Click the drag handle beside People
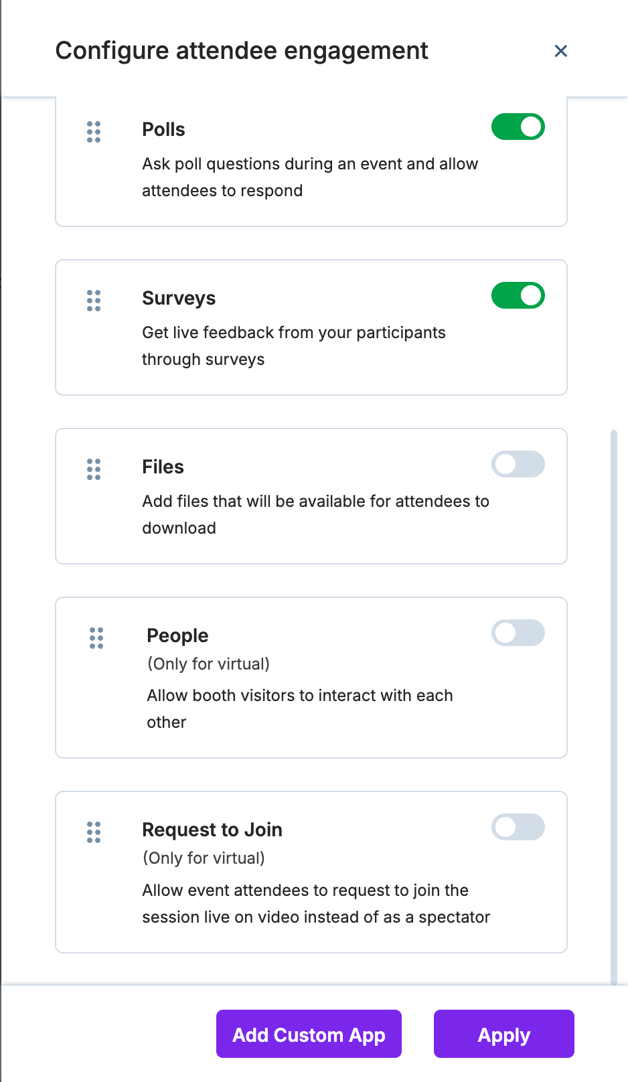628x1082 pixels. (x=96, y=638)
